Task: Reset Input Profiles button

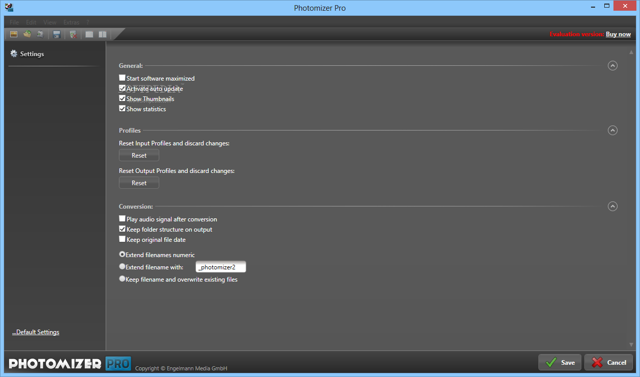Action: pos(139,155)
